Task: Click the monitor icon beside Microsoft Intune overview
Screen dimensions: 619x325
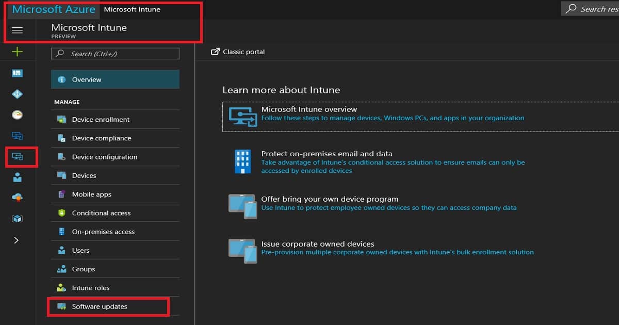Action: tap(242, 117)
